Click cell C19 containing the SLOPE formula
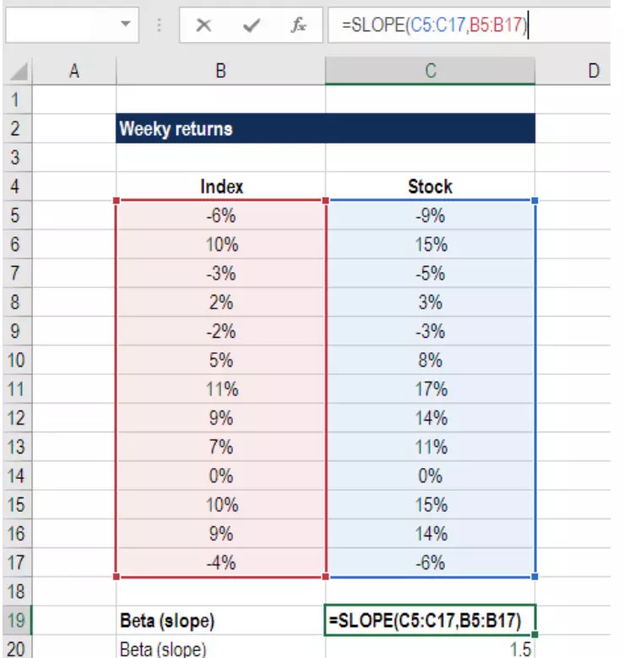This screenshot has height=658, width=624. point(430,620)
